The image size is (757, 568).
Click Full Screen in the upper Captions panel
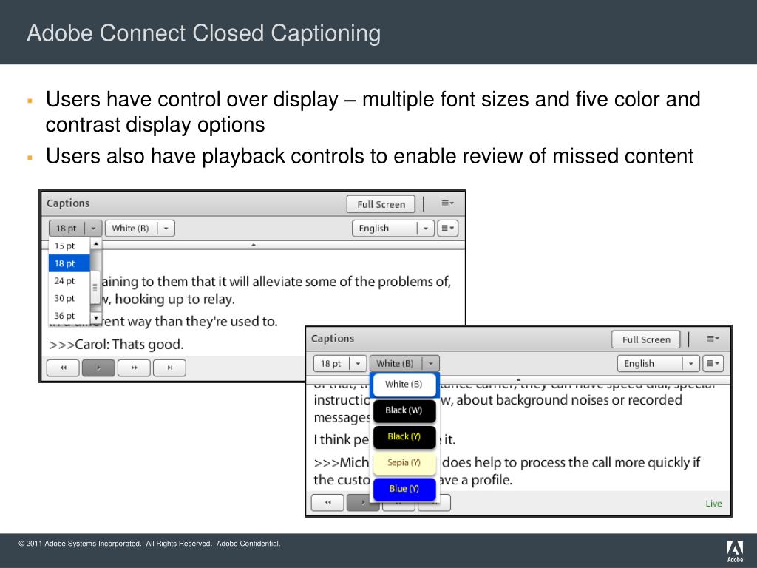[381, 204]
